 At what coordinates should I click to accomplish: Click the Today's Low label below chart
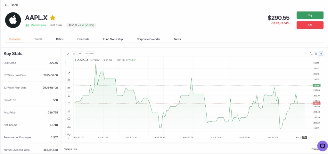pyautogui.click(x=71, y=149)
